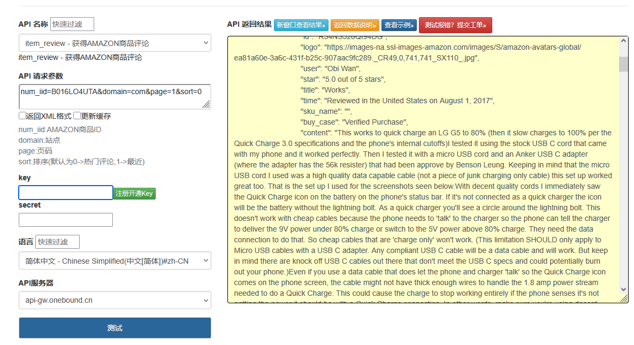The image size is (634, 345).
Task: Click the result box scroll-up arrow
Action: pos(623,41)
